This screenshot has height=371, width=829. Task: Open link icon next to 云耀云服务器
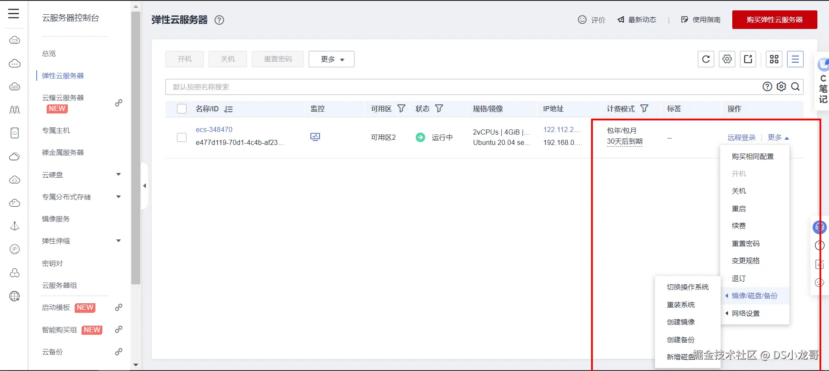point(119,103)
